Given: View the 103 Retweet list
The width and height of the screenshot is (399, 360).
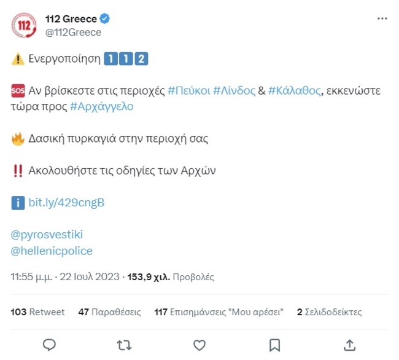Looking at the screenshot, I should (x=37, y=312).
